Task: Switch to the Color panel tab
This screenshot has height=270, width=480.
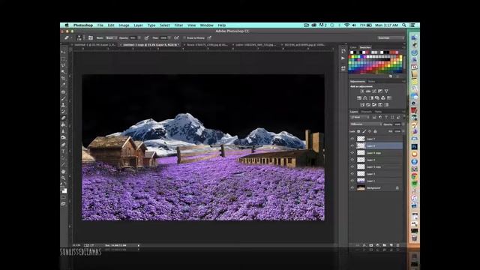Action: click(x=353, y=47)
